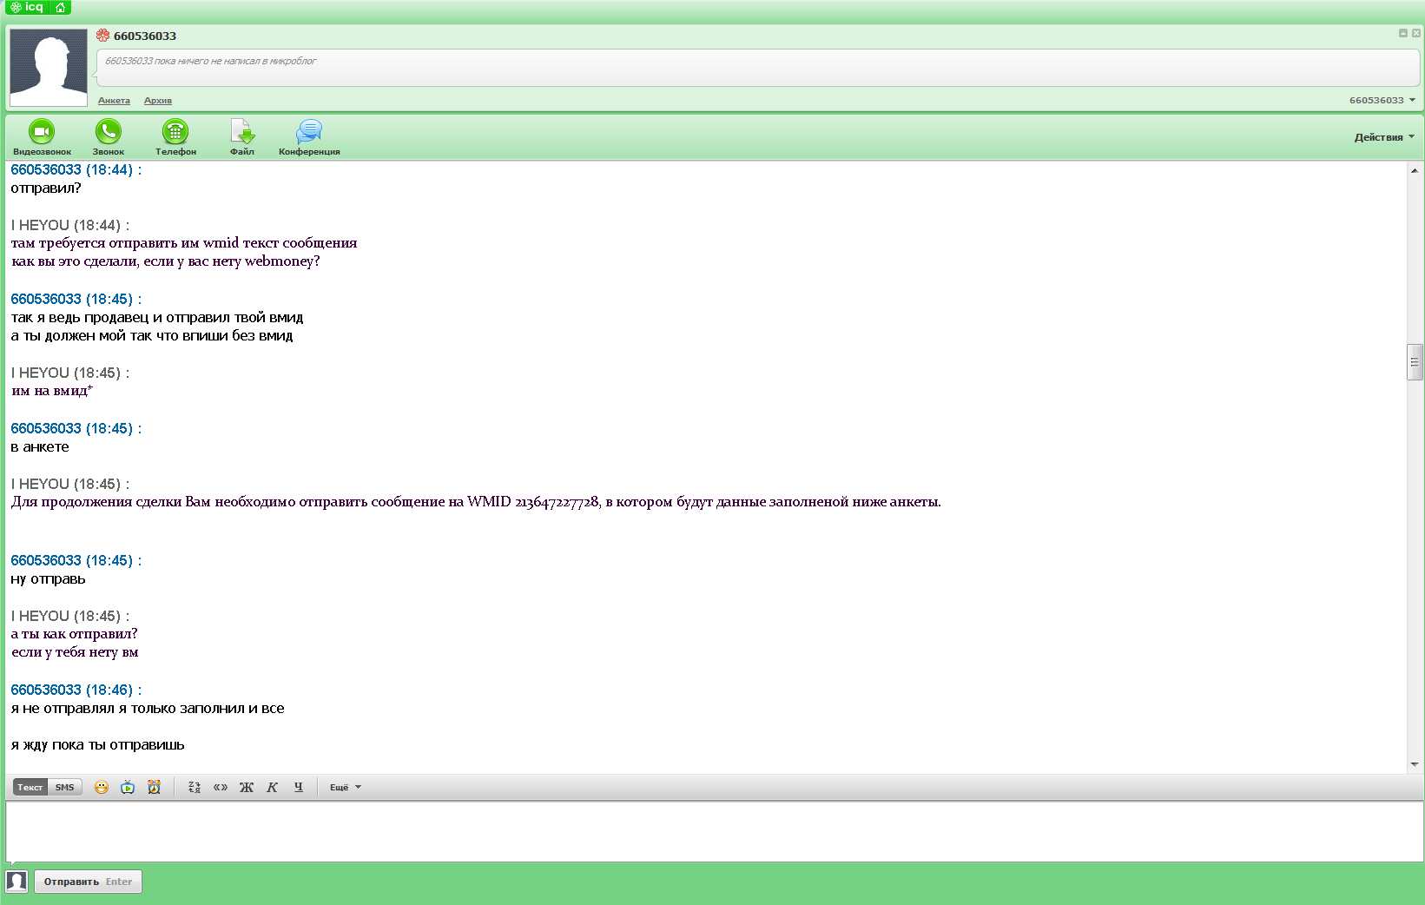The image size is (1425, 905).
Task: Close the contact header panel
Action: coord(1416,33)
